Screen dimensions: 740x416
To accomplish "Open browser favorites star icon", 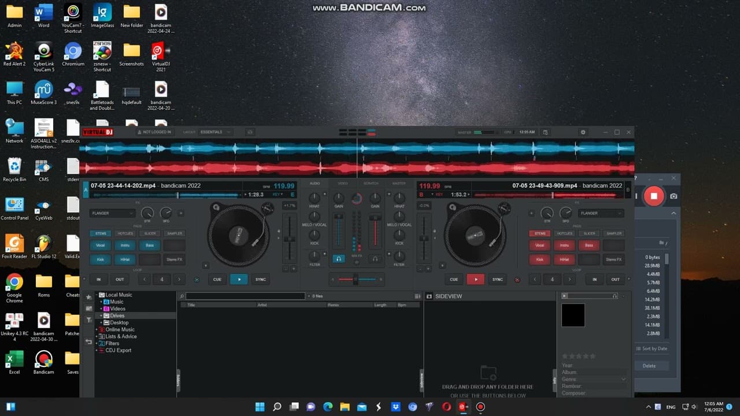I will 88,297.
